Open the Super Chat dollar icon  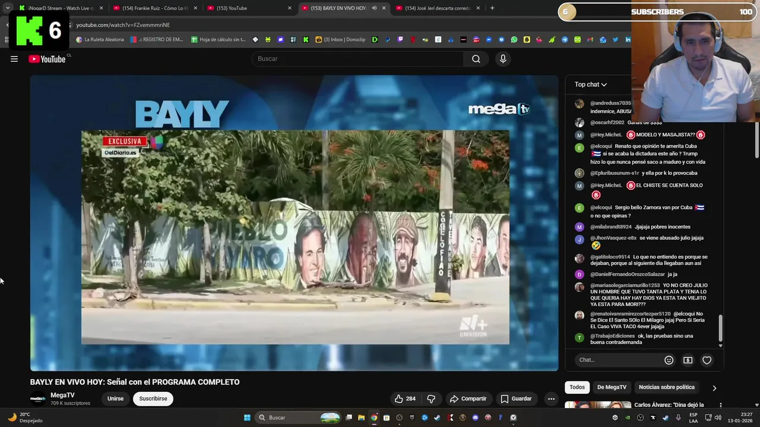tap(688, 360)
